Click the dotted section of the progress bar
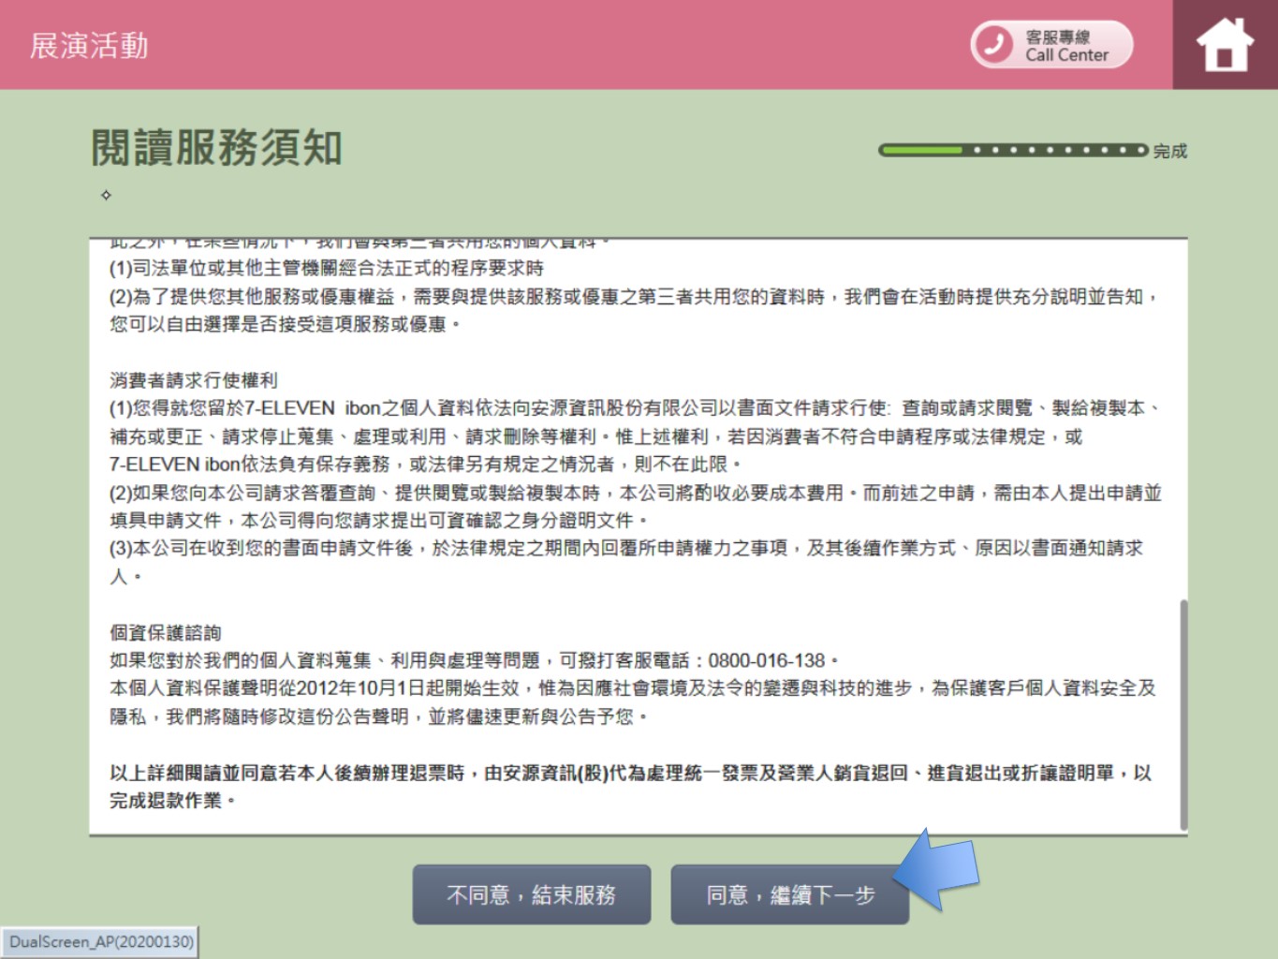 click(x=1054, y=150)
